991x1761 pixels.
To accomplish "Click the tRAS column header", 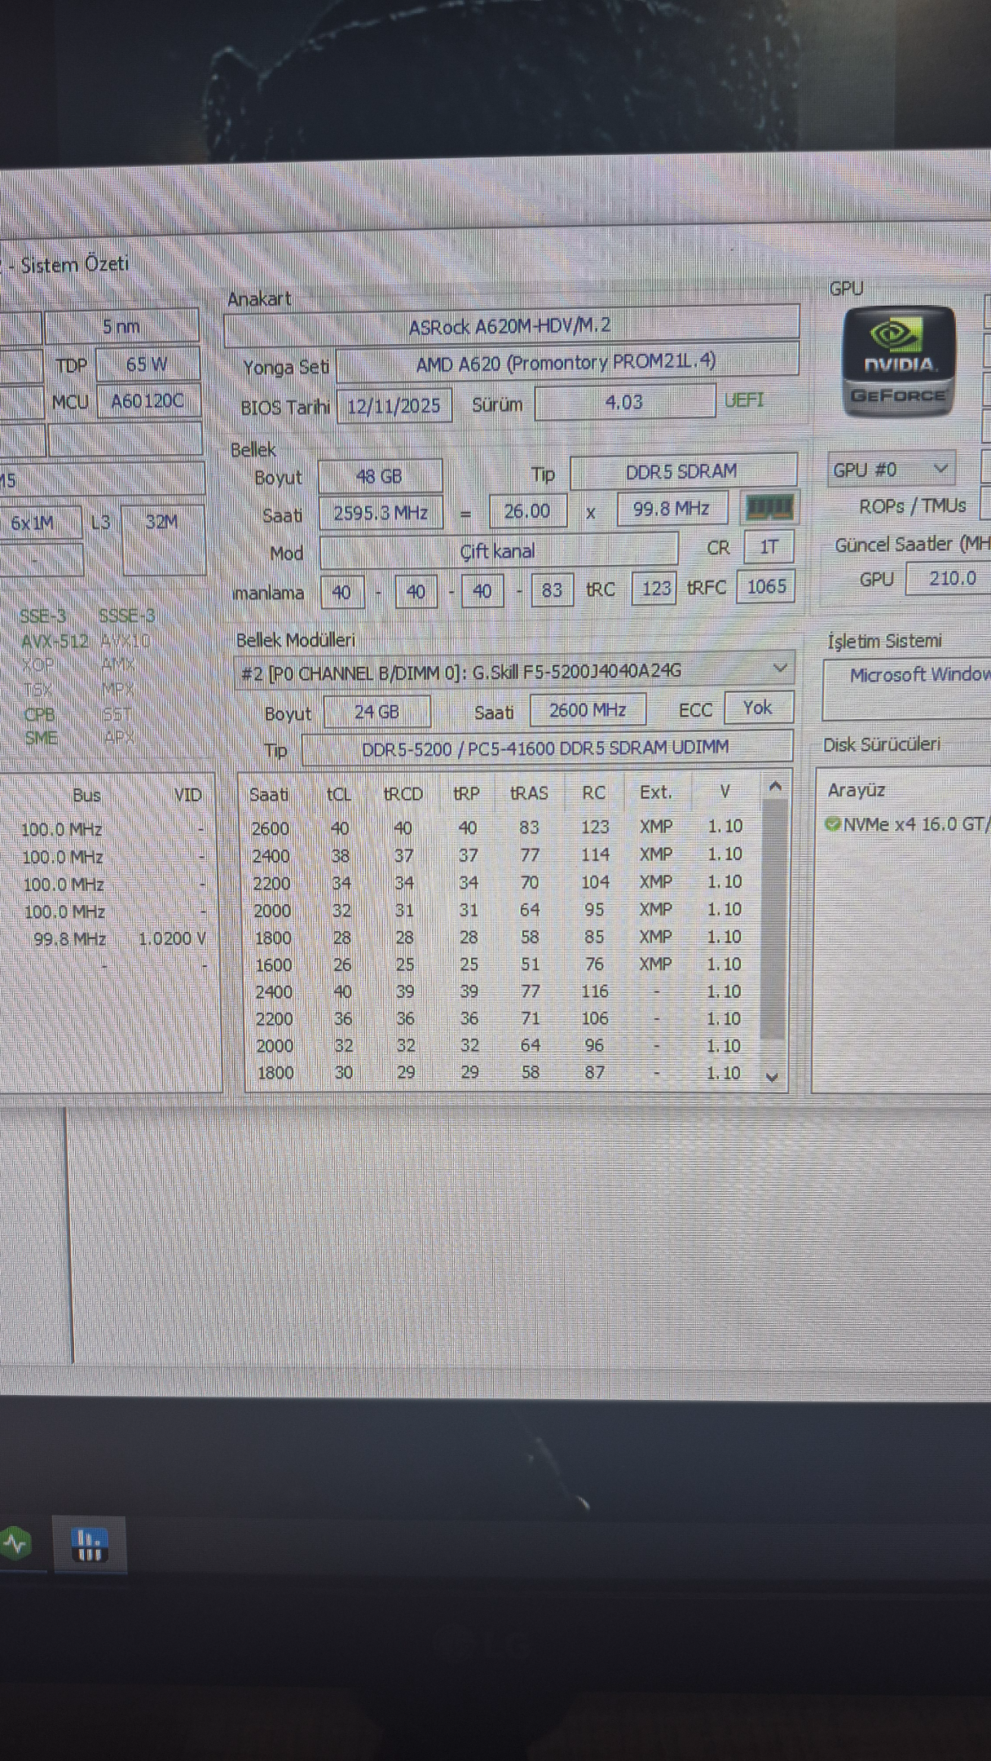I will 529,792.
